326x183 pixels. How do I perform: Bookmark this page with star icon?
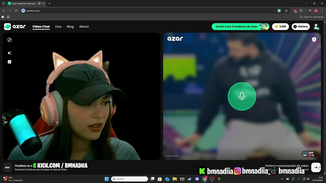click(286, 11)
